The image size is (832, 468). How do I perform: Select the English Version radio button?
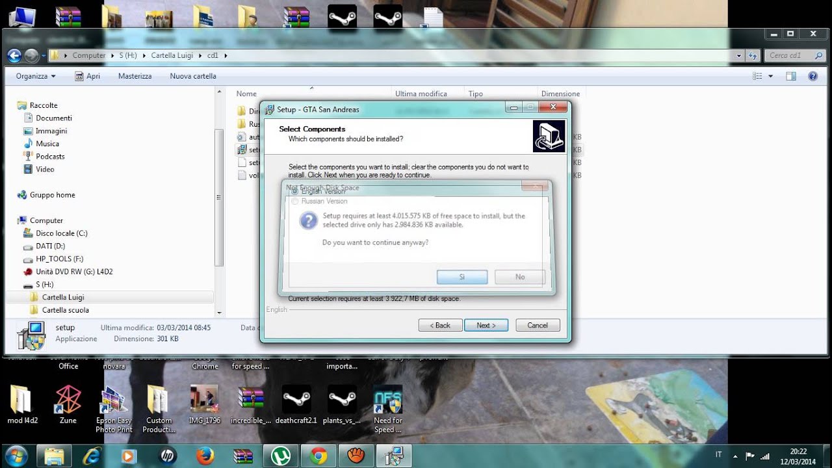295,191
